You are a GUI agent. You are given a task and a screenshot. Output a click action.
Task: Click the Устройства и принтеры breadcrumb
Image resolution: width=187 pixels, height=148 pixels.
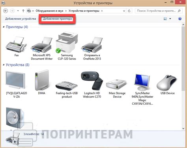[84, 11]
